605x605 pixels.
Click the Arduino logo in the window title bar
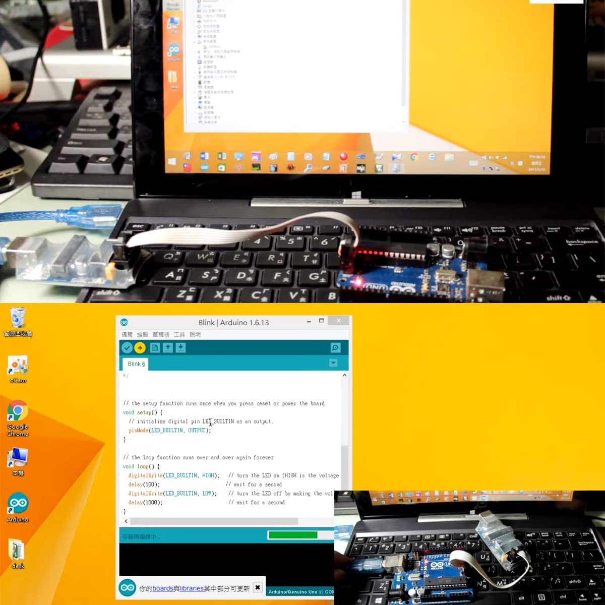click(125, 322)
